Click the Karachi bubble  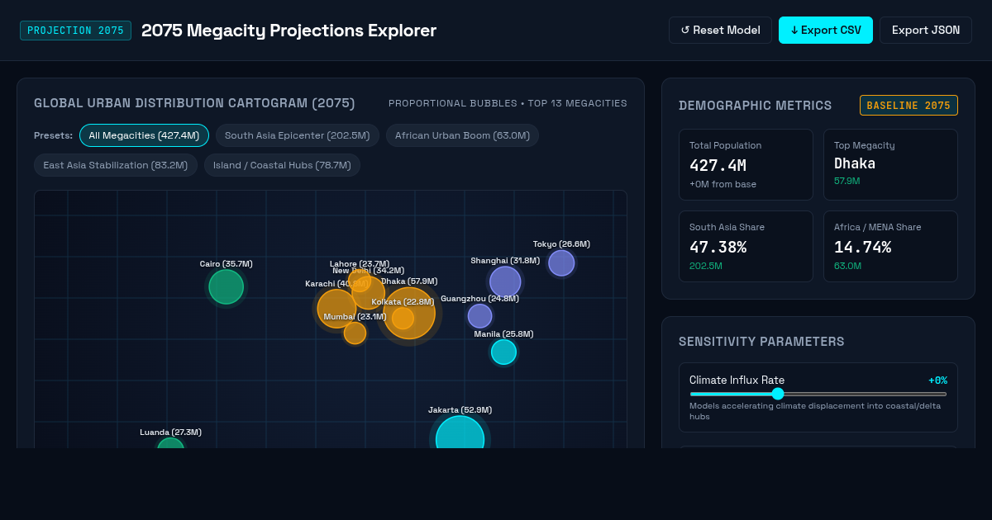tap(336, 309)
